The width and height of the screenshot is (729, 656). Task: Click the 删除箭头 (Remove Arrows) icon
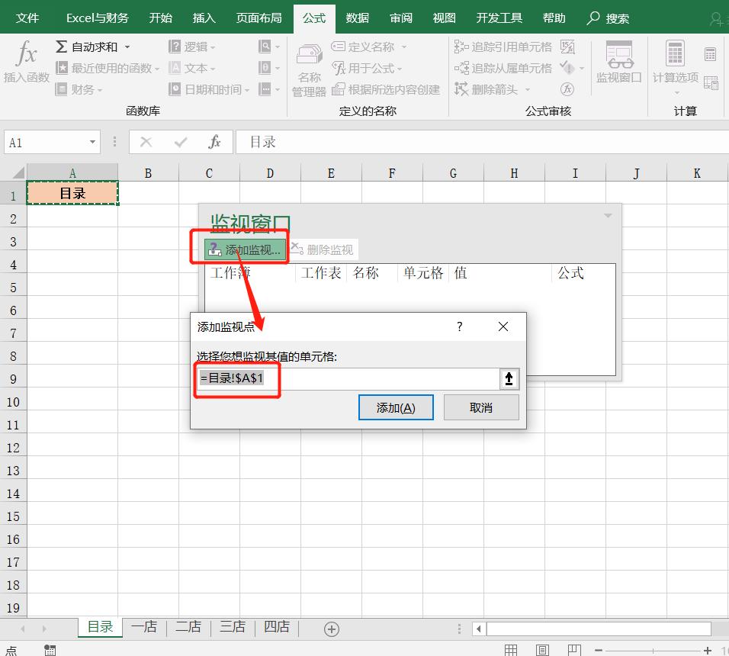(x=492, y=88)
